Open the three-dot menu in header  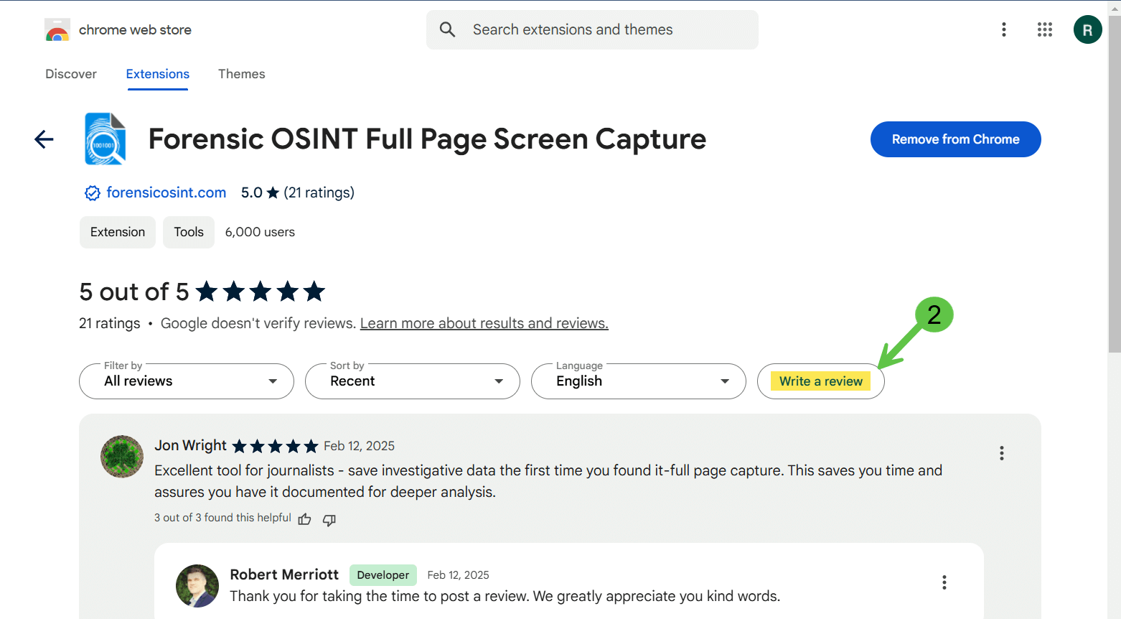tap(1004, 29)
